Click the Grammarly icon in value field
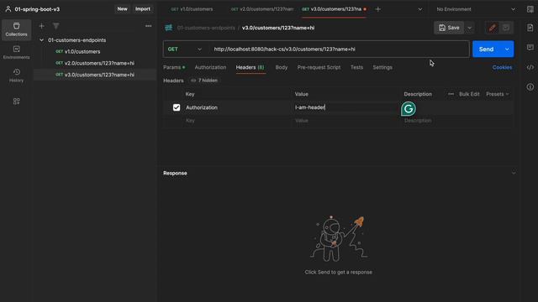The width and height of the screenshot is (538, 302). click(409, 109)
